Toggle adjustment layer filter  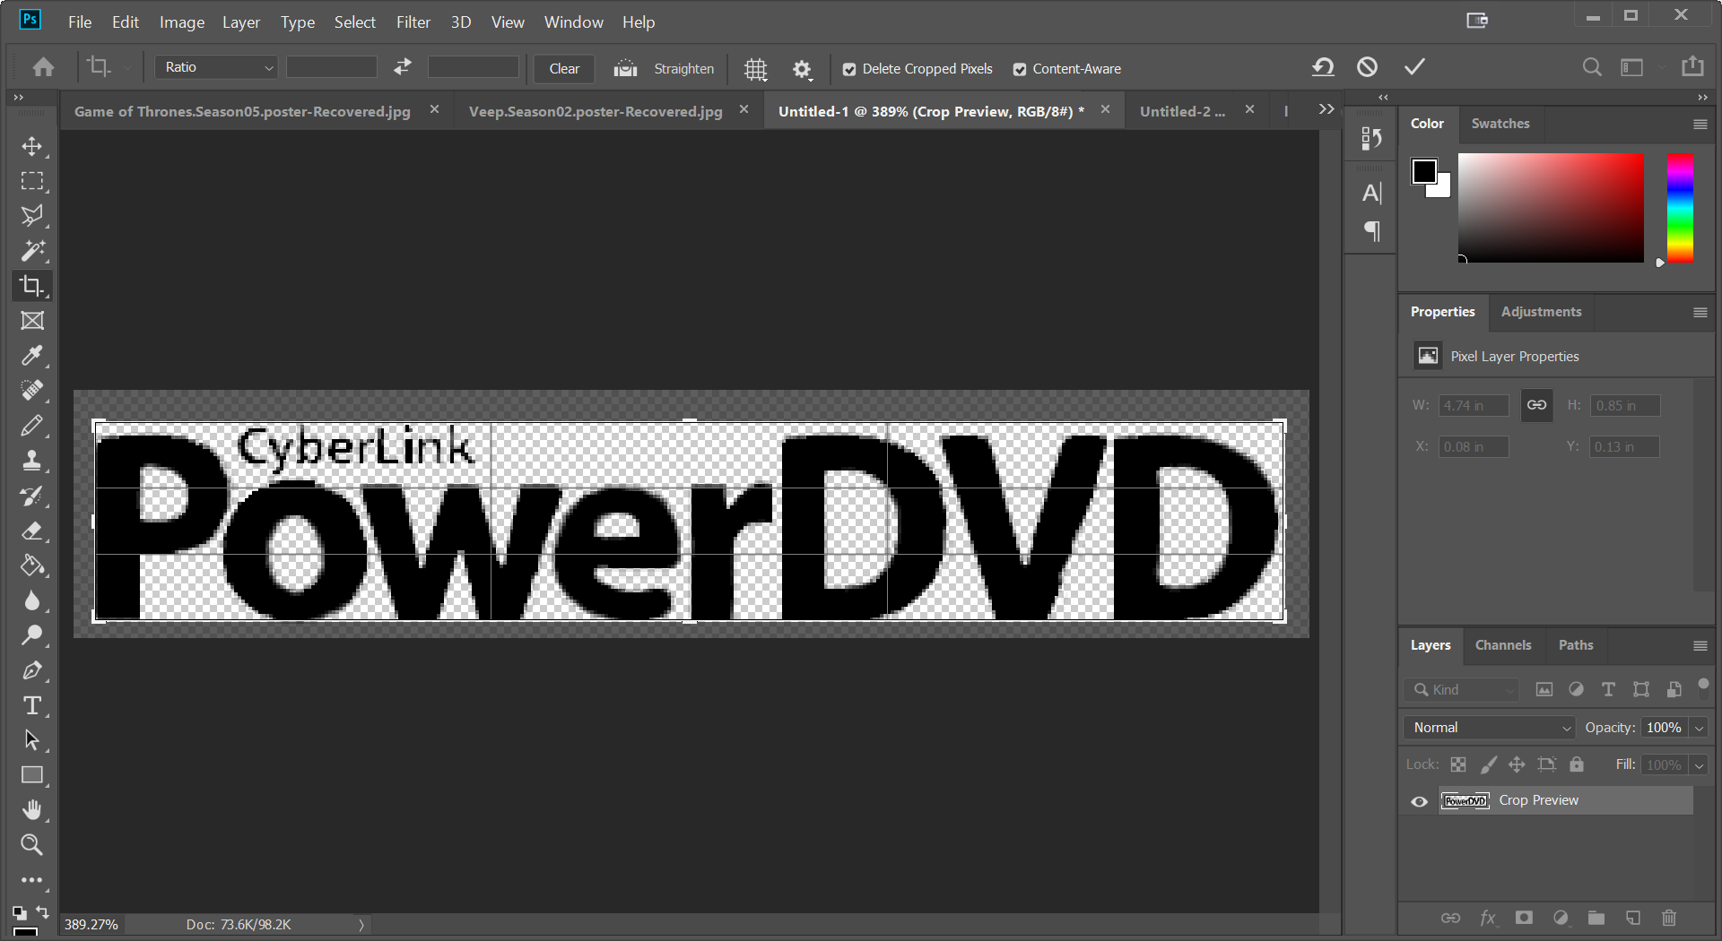pyautogui.click(x=1576, y=689)
